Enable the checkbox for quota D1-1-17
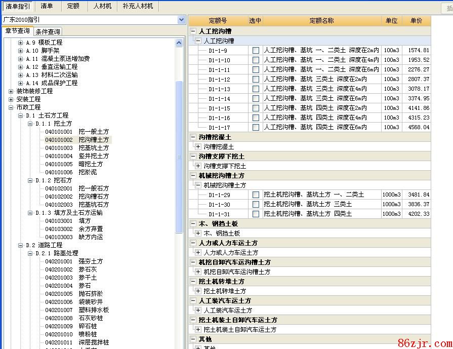453x349 pixels. (256, 128)
